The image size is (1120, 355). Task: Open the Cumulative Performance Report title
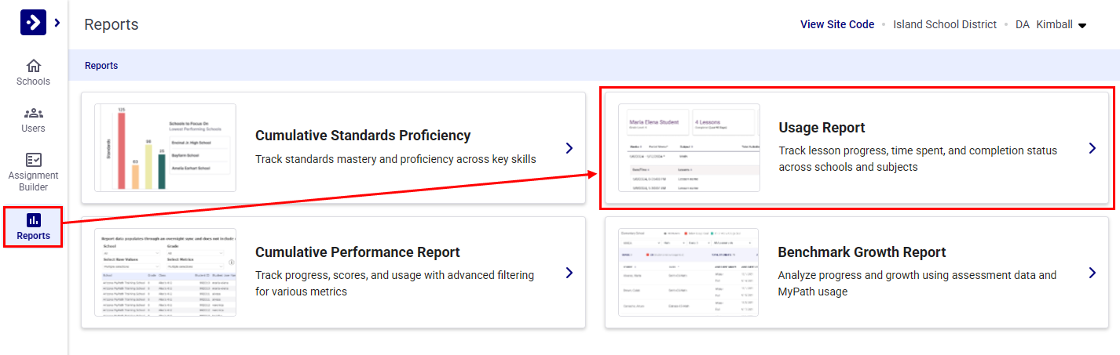click(x=357, y=252)
